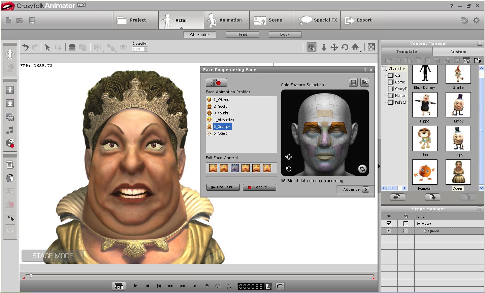Open the save profile icon in puppeteering panel

[x=353, y=82]
